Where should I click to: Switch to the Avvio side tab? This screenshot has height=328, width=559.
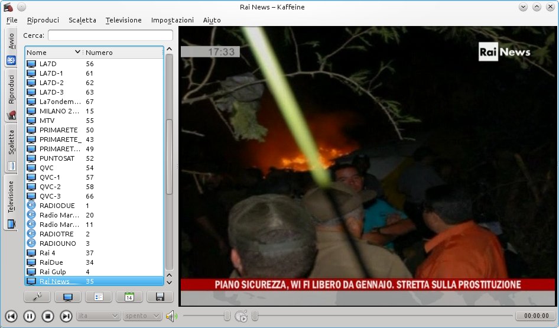11,48
